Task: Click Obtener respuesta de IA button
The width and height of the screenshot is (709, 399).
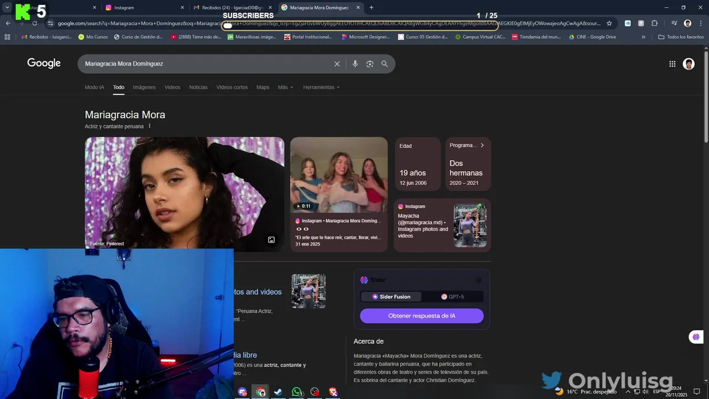Action: pyautogui.click(x=422, y=316)
